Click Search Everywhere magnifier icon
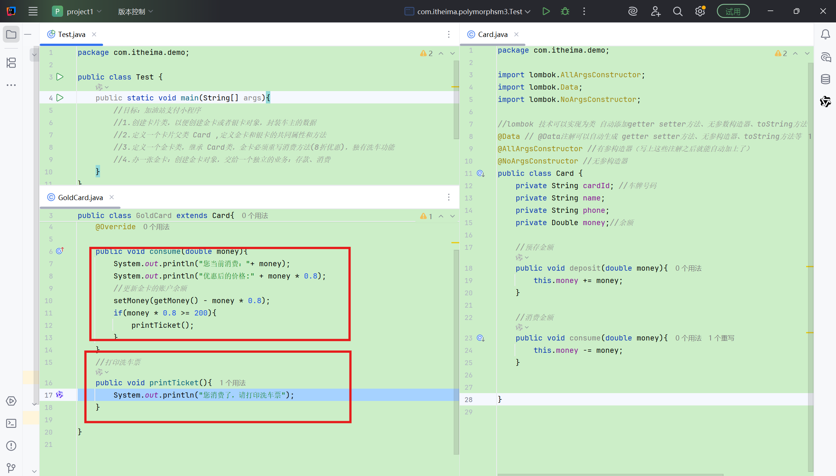Image resolution: width=836 pixels, height=476 pixels. 678,11
